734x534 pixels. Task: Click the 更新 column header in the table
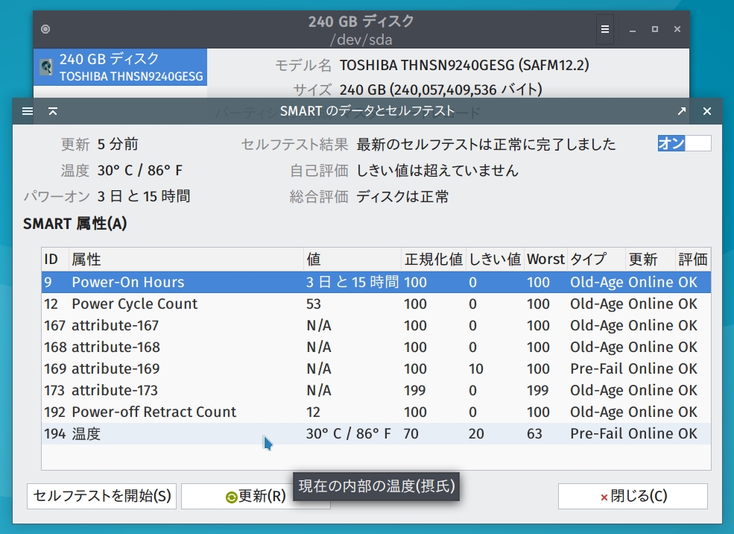coord(651,259)
